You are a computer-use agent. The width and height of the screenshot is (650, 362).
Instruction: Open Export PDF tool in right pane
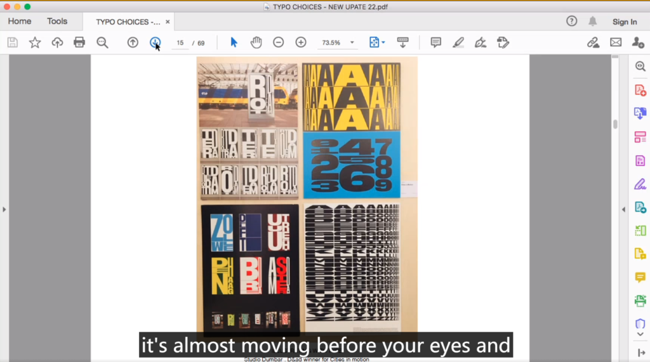click(x=640, y=113)
